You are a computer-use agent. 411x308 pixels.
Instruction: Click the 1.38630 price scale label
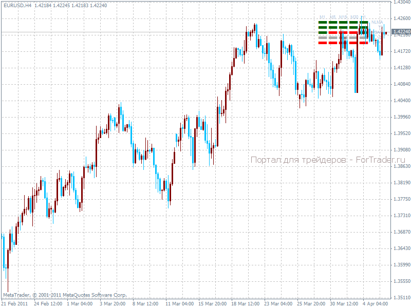(401, 166)
